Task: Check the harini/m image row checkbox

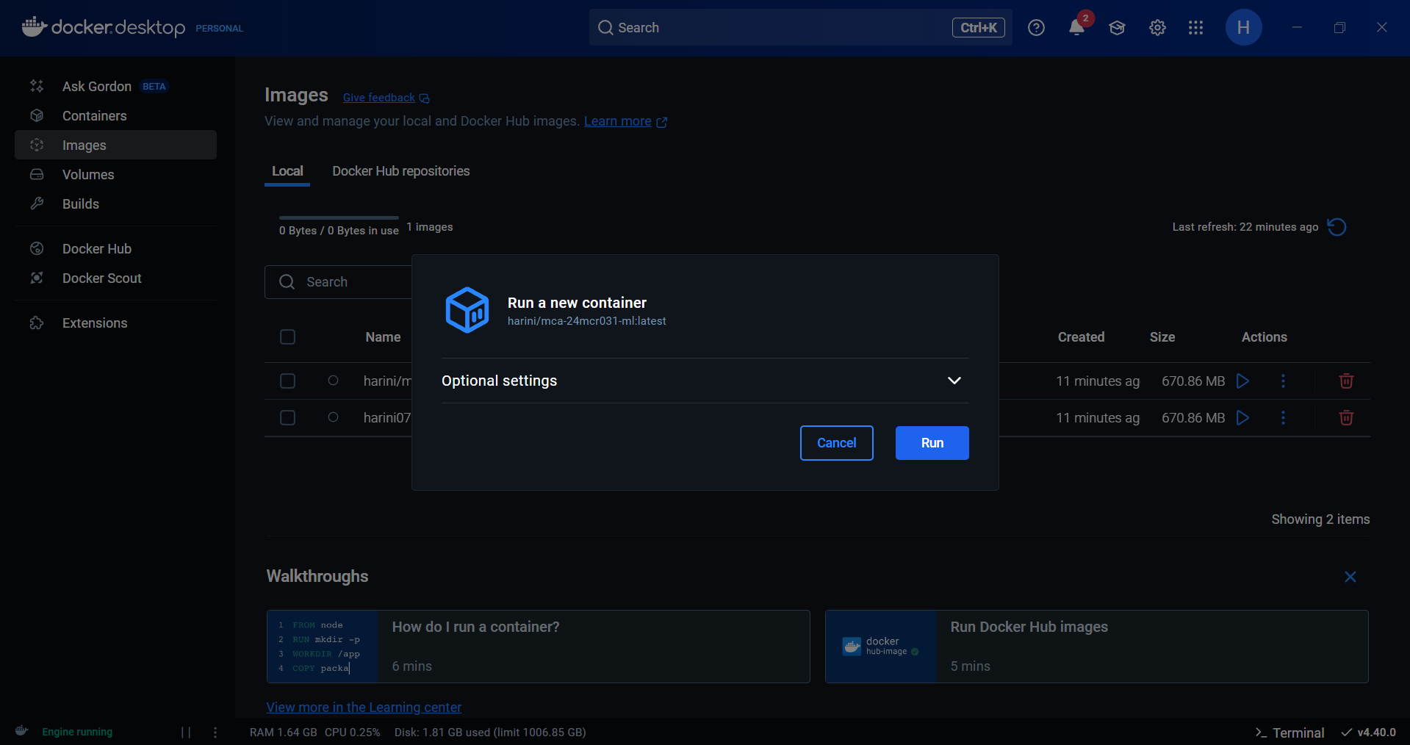Action: tap(287, 381)
